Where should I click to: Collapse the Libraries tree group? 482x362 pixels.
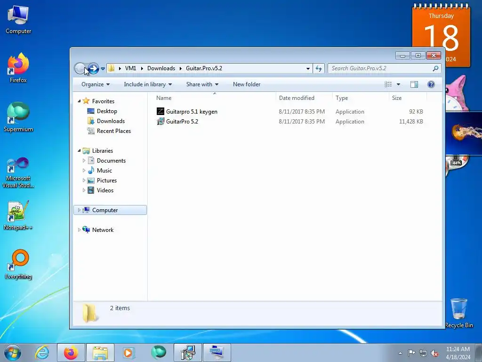[79, 150]
